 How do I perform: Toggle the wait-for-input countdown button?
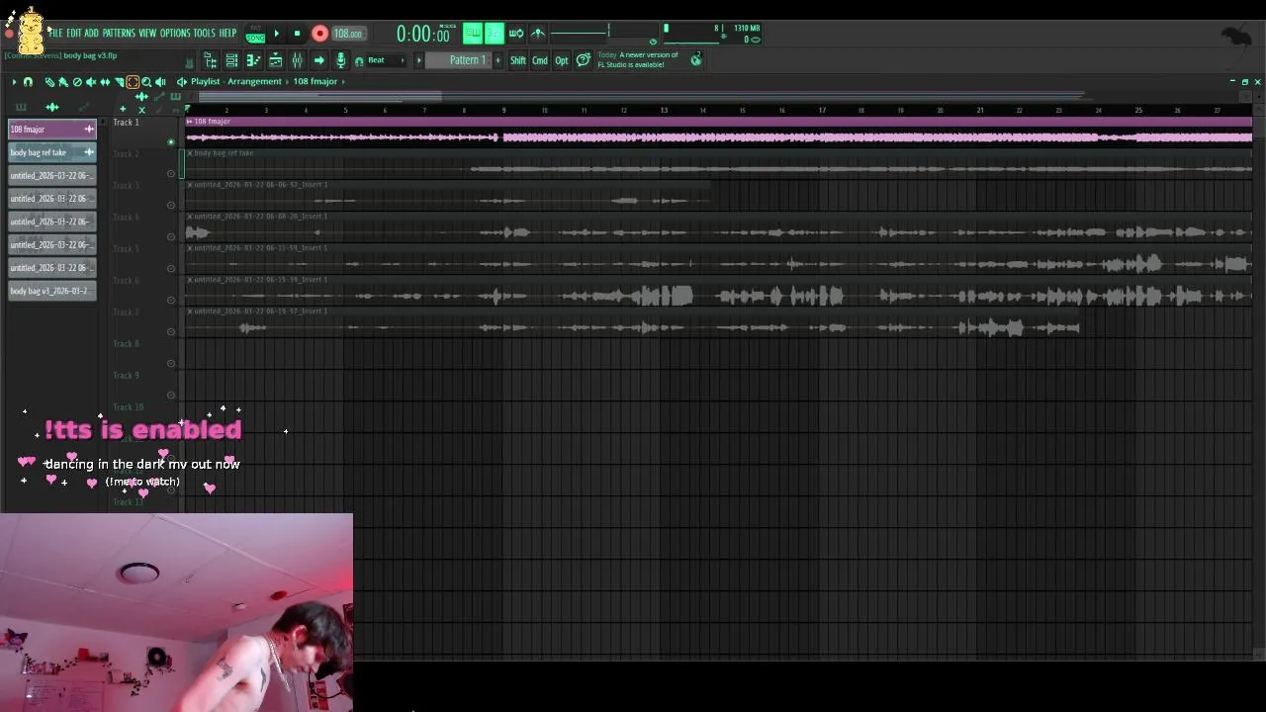[x=494, y=34]
